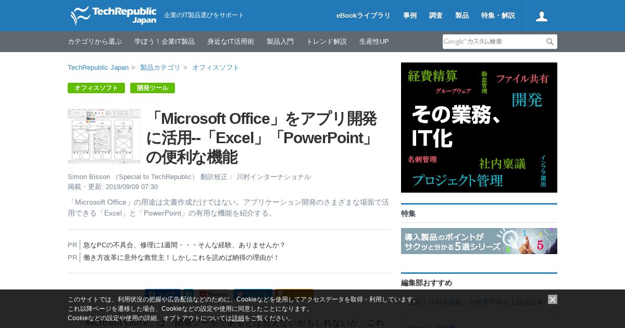Select 学ぼう！企業IT製品 navigation item
This screenshot has height=328, width=625.
165,42
